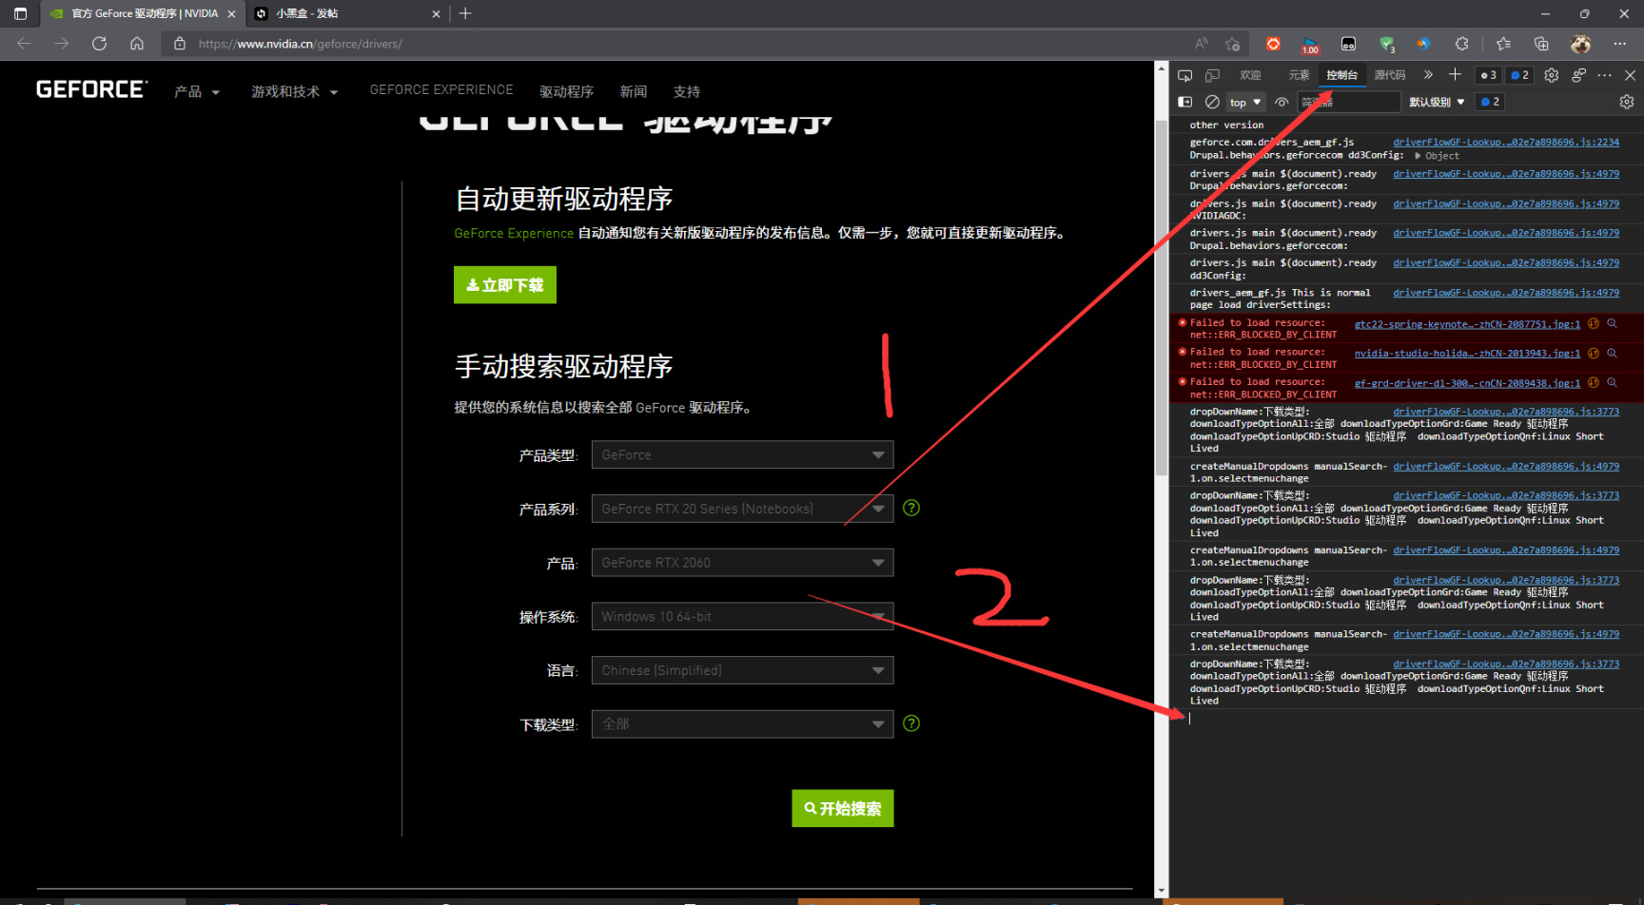The height and width of the screenshot is (905, 1644).
Task: Add page to favorites star icon
Action: tap(1233, 44)
